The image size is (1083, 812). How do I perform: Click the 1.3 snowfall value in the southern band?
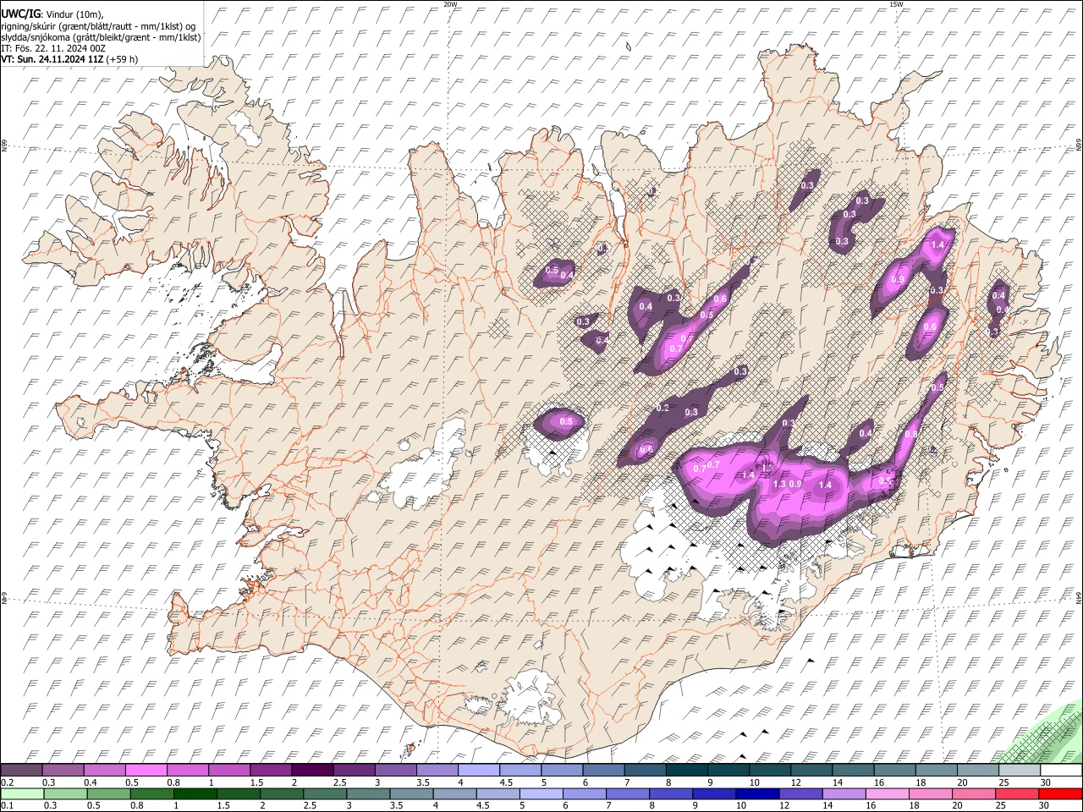coord(779,484)
